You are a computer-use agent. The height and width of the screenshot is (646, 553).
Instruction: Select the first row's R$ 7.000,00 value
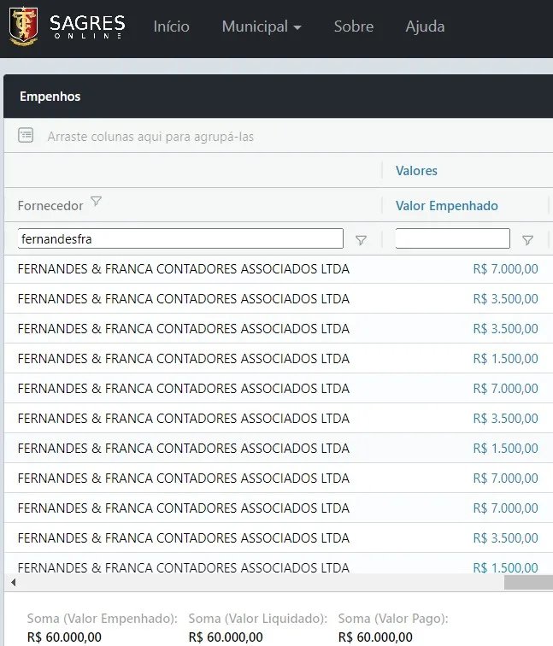[x=505, y=269]
